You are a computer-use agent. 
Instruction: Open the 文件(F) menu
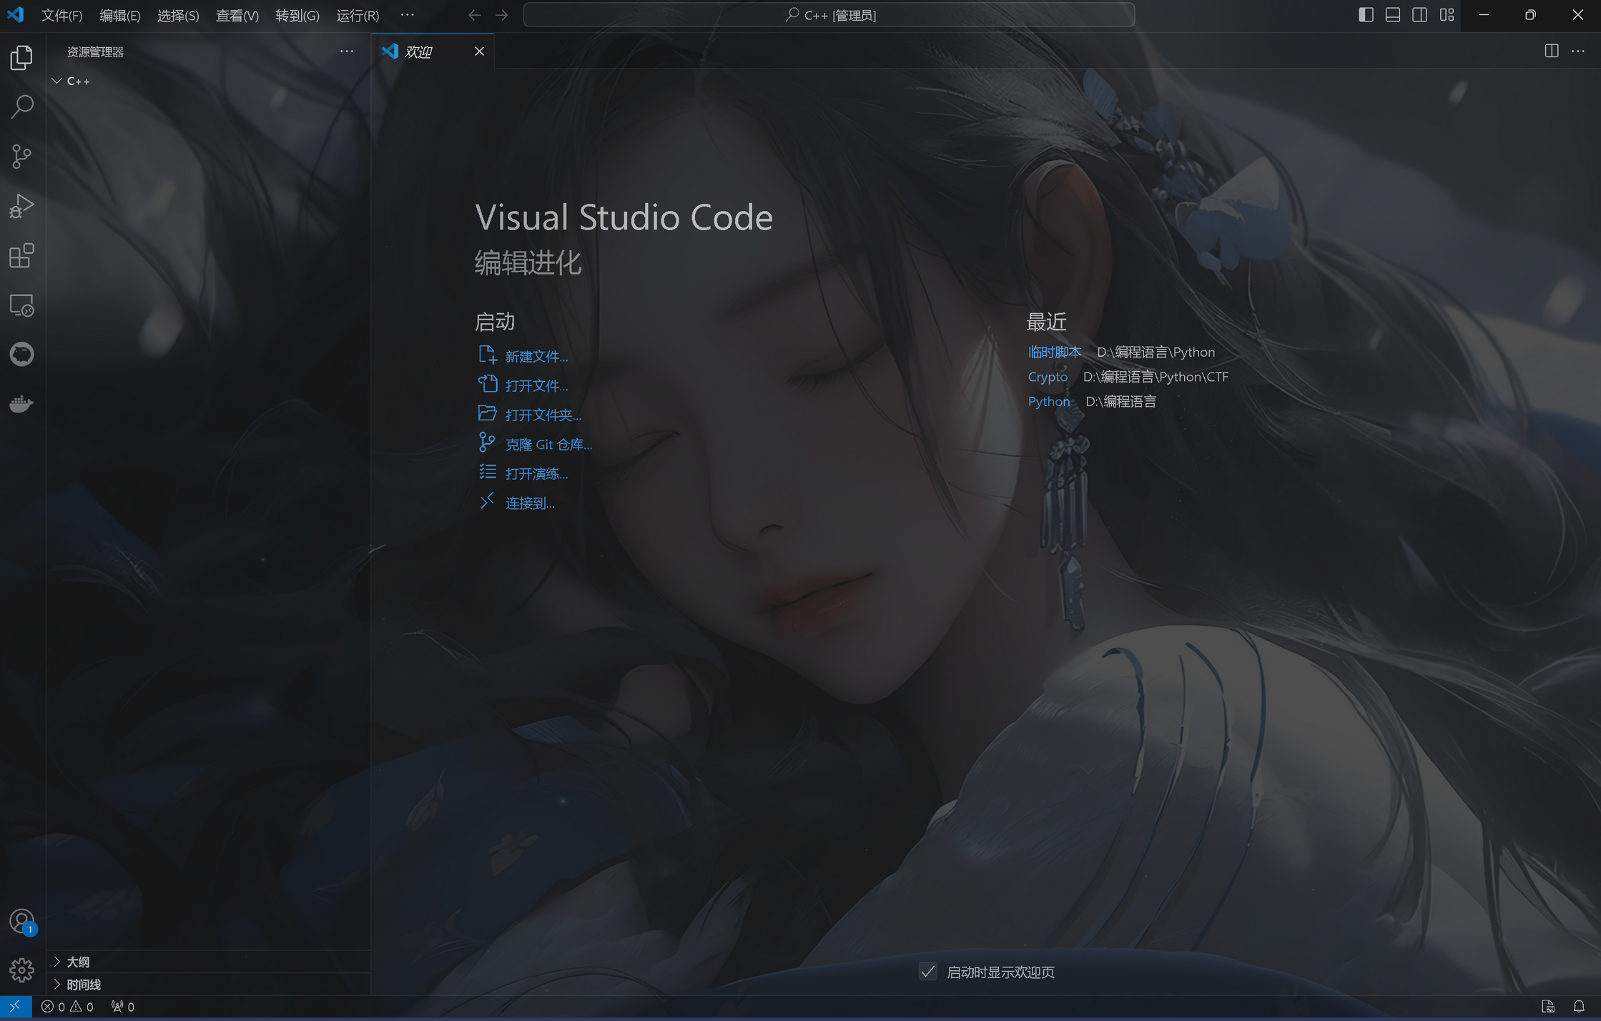click(61, 15)
